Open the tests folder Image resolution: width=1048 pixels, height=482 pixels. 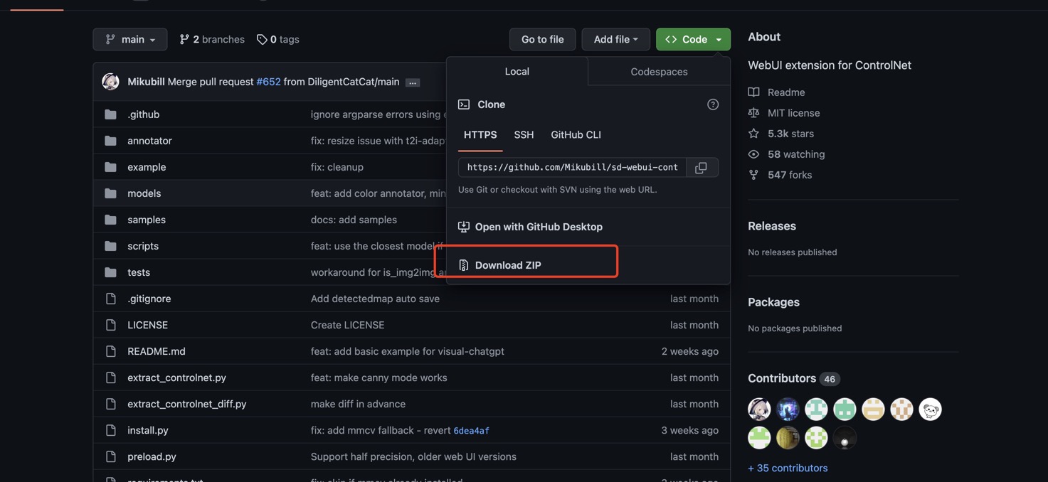coord(139,272)
